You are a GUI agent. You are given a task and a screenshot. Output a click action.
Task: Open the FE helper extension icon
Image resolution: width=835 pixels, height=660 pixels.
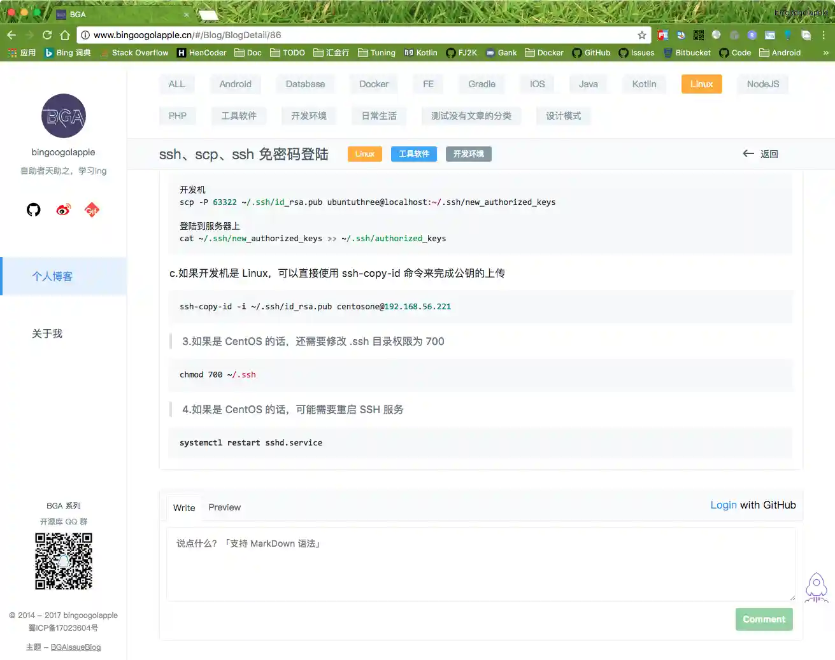[662, 34]
